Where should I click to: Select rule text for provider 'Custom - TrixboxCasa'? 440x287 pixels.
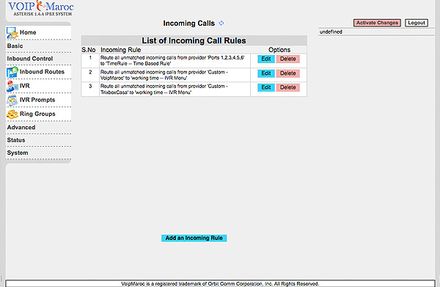(164, 90)
